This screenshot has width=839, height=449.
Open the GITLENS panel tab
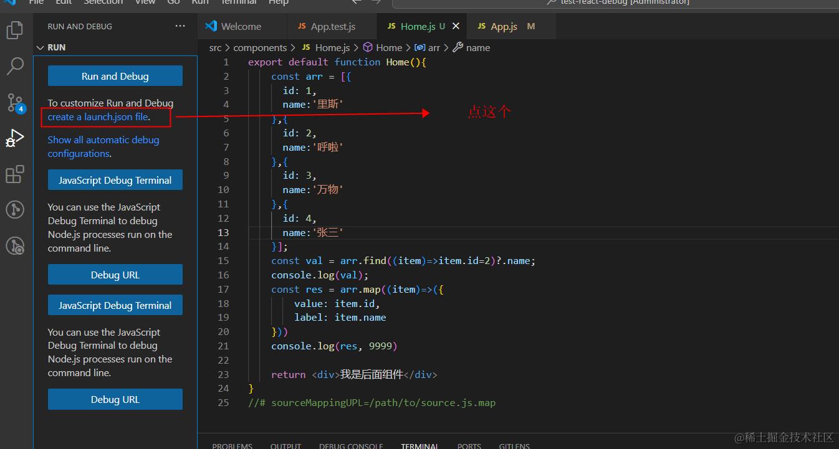coord(514,446)
